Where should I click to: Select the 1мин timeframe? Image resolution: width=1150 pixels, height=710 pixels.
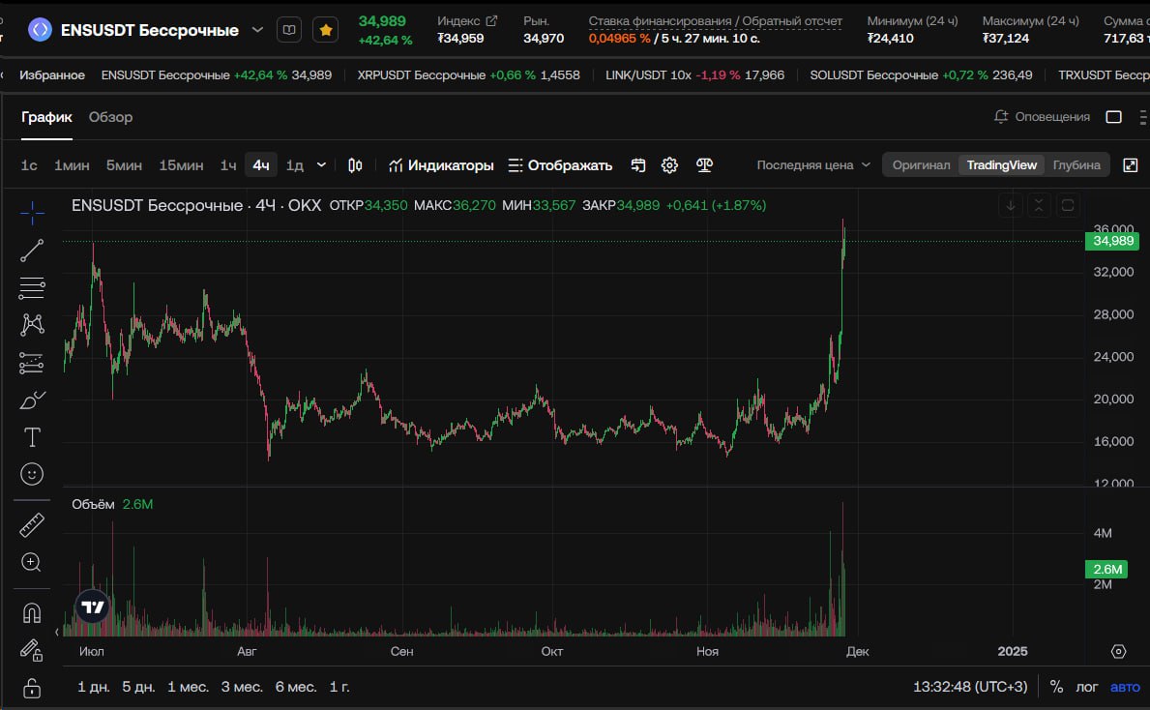[72, 165]
